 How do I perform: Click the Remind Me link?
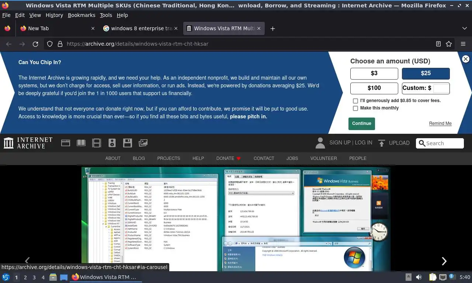440,123
